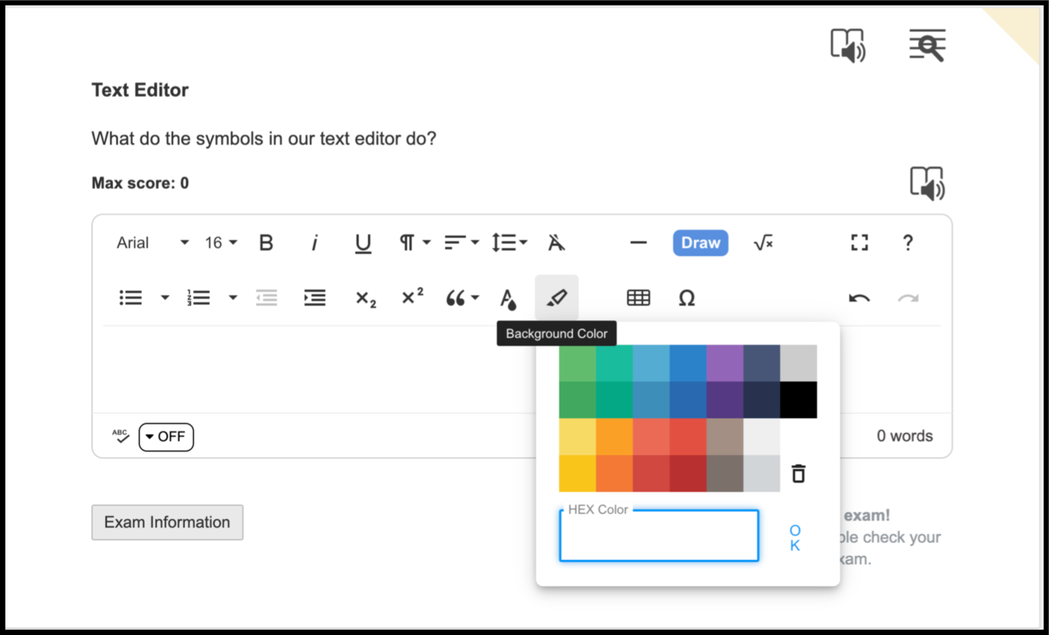The image size is (1049, 635).
Task: Click the "0 words" counter
Action: pyautogui.click(x=904, y=436)
